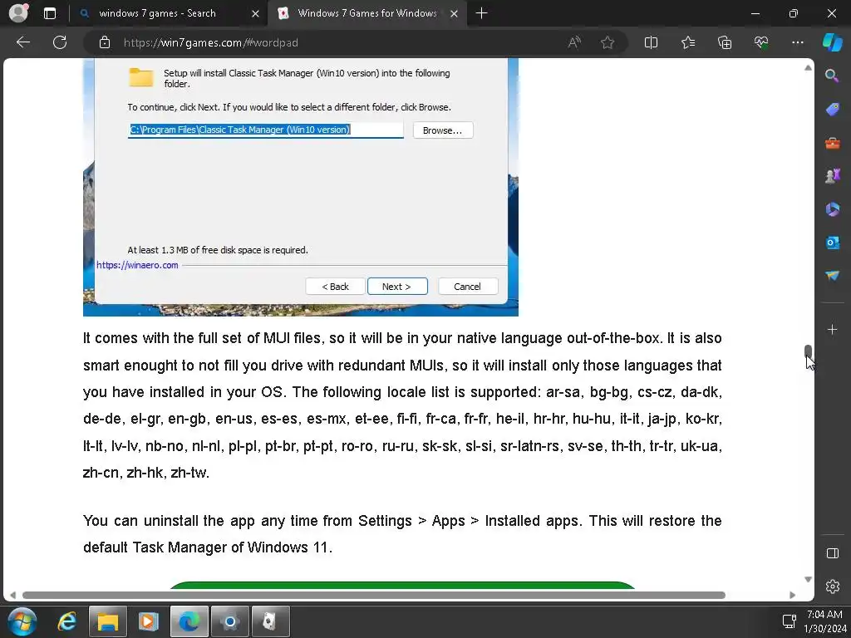Open Shopping tag in sidebar

click(x=832, y=109)
